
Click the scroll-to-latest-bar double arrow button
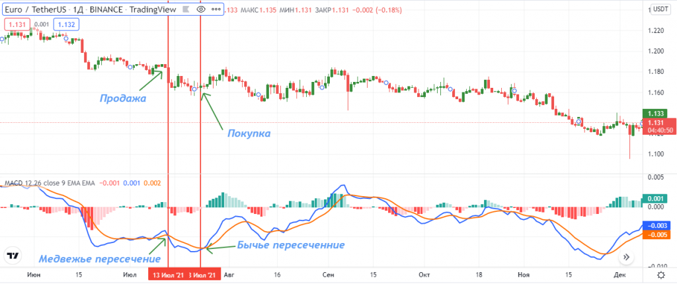point(626,258)
